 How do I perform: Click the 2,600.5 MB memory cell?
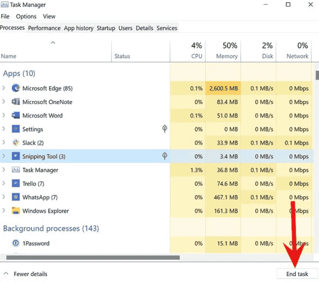pos(223,88)
